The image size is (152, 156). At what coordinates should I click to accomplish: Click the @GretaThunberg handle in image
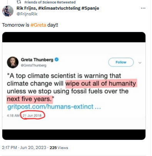click(33, 65)
